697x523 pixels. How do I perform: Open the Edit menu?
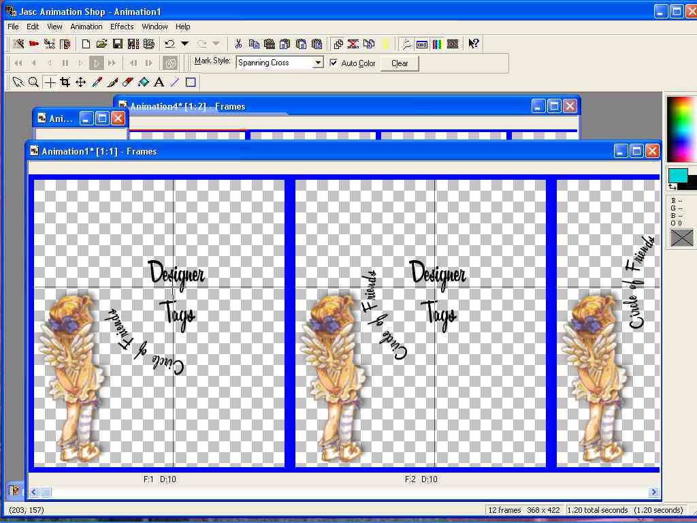click(33, 27)
